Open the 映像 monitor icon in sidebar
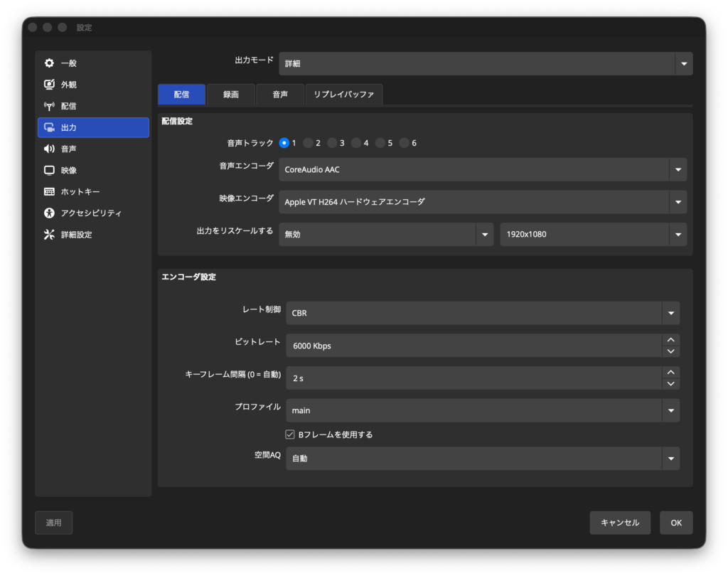The image size is (728, 576). 49,171
